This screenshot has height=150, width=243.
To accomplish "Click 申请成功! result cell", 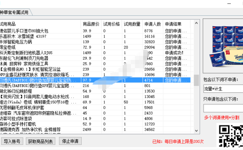I will (x=174, y=53).
